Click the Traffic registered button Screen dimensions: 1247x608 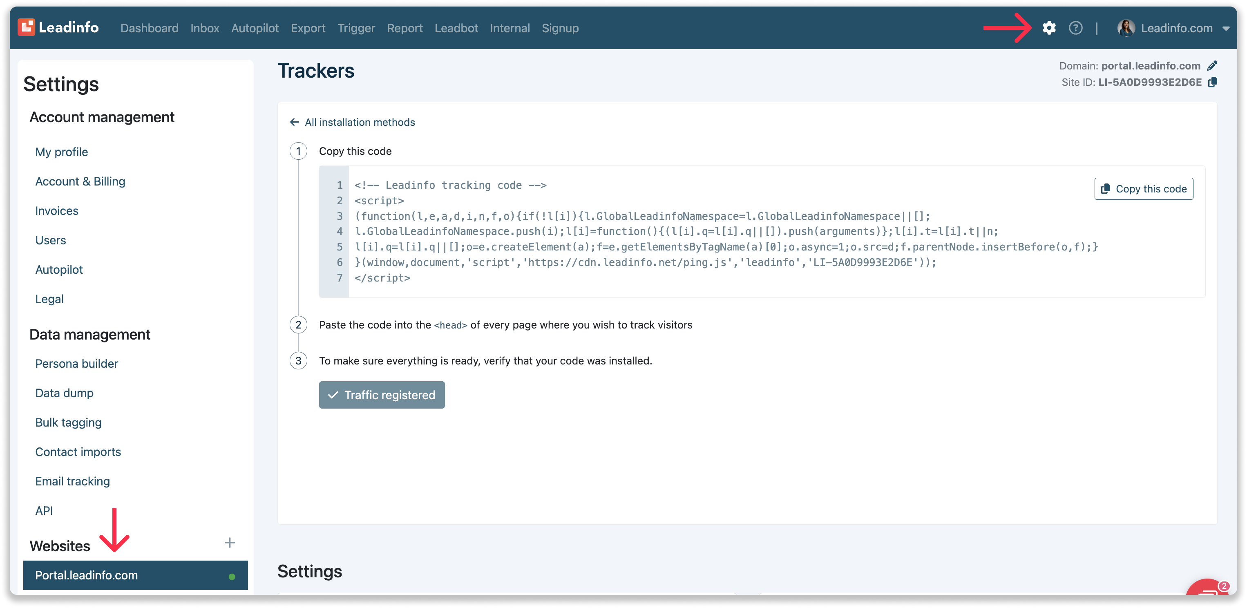click(382, 395)
